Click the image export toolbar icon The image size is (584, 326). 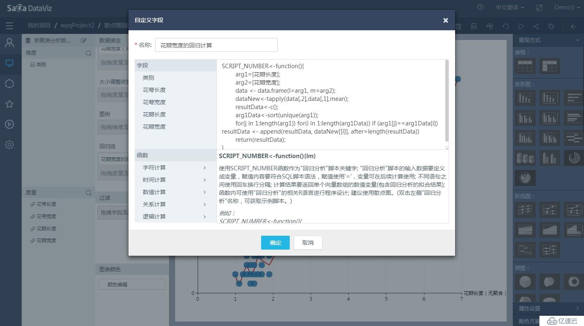474,26
